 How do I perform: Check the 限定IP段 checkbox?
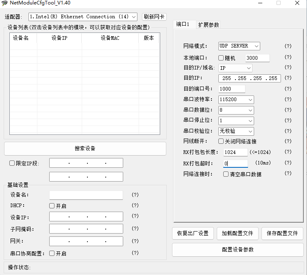12,163
